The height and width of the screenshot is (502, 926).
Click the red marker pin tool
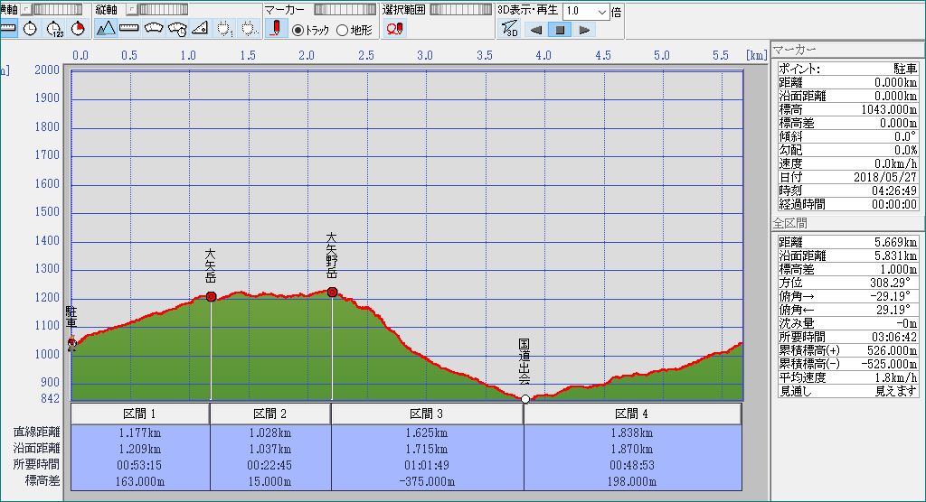tap(276, 28)
